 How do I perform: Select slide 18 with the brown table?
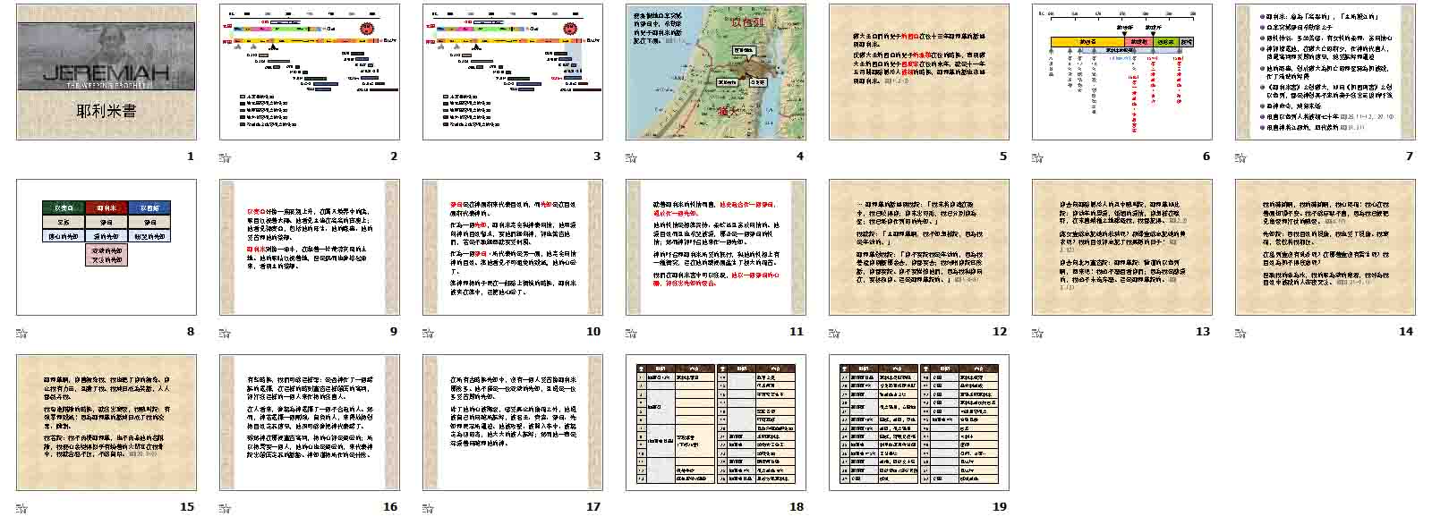tap(715, 422)
